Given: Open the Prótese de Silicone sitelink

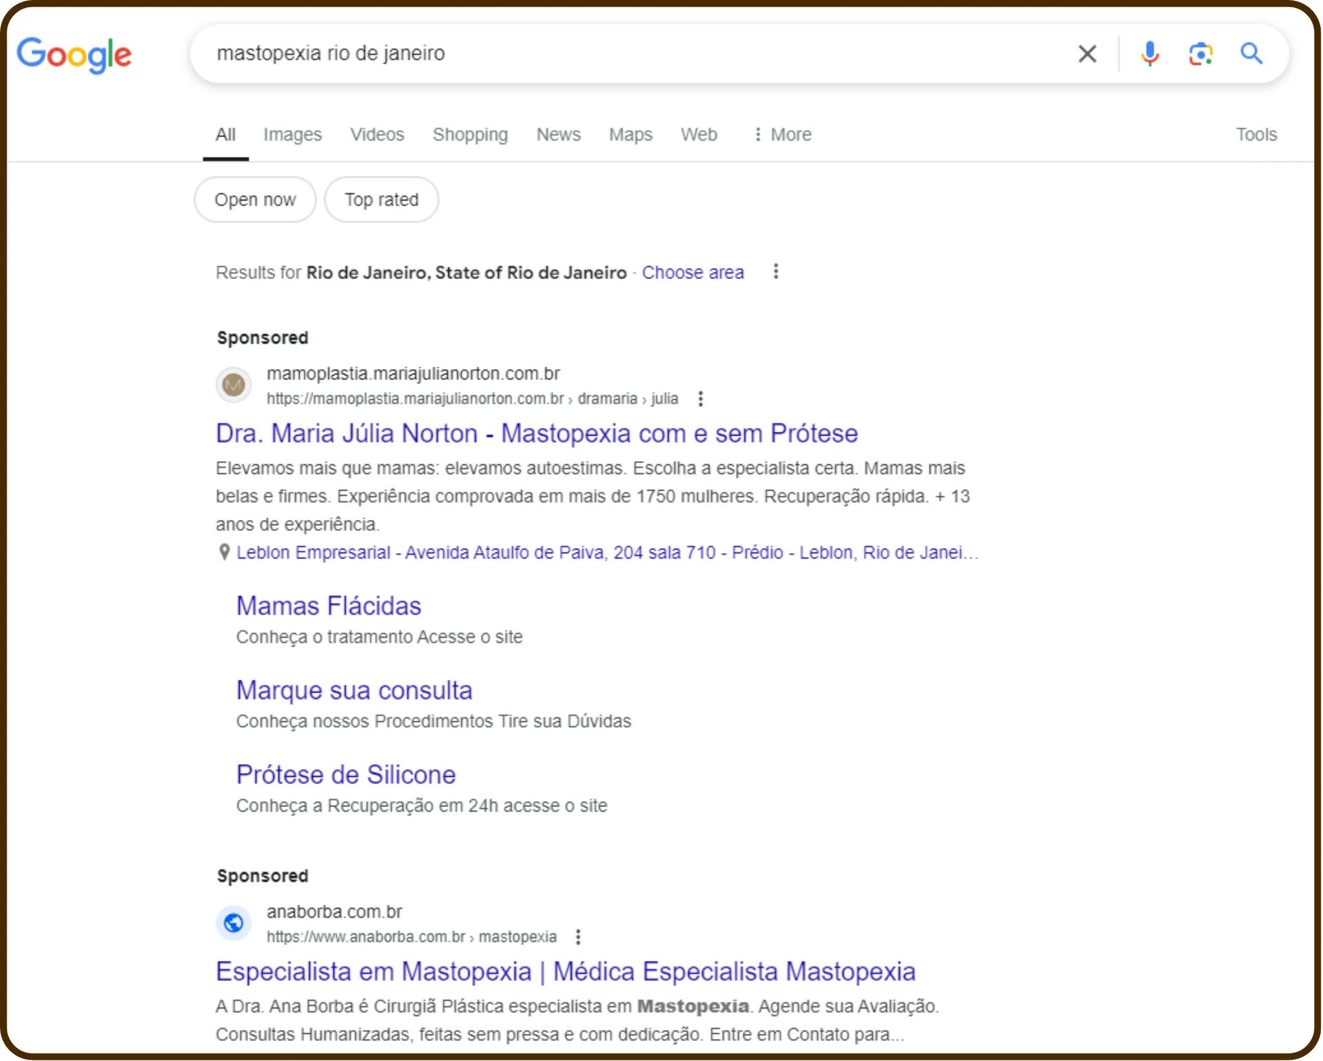Looking at the screenshot, I should coord(346,775).
